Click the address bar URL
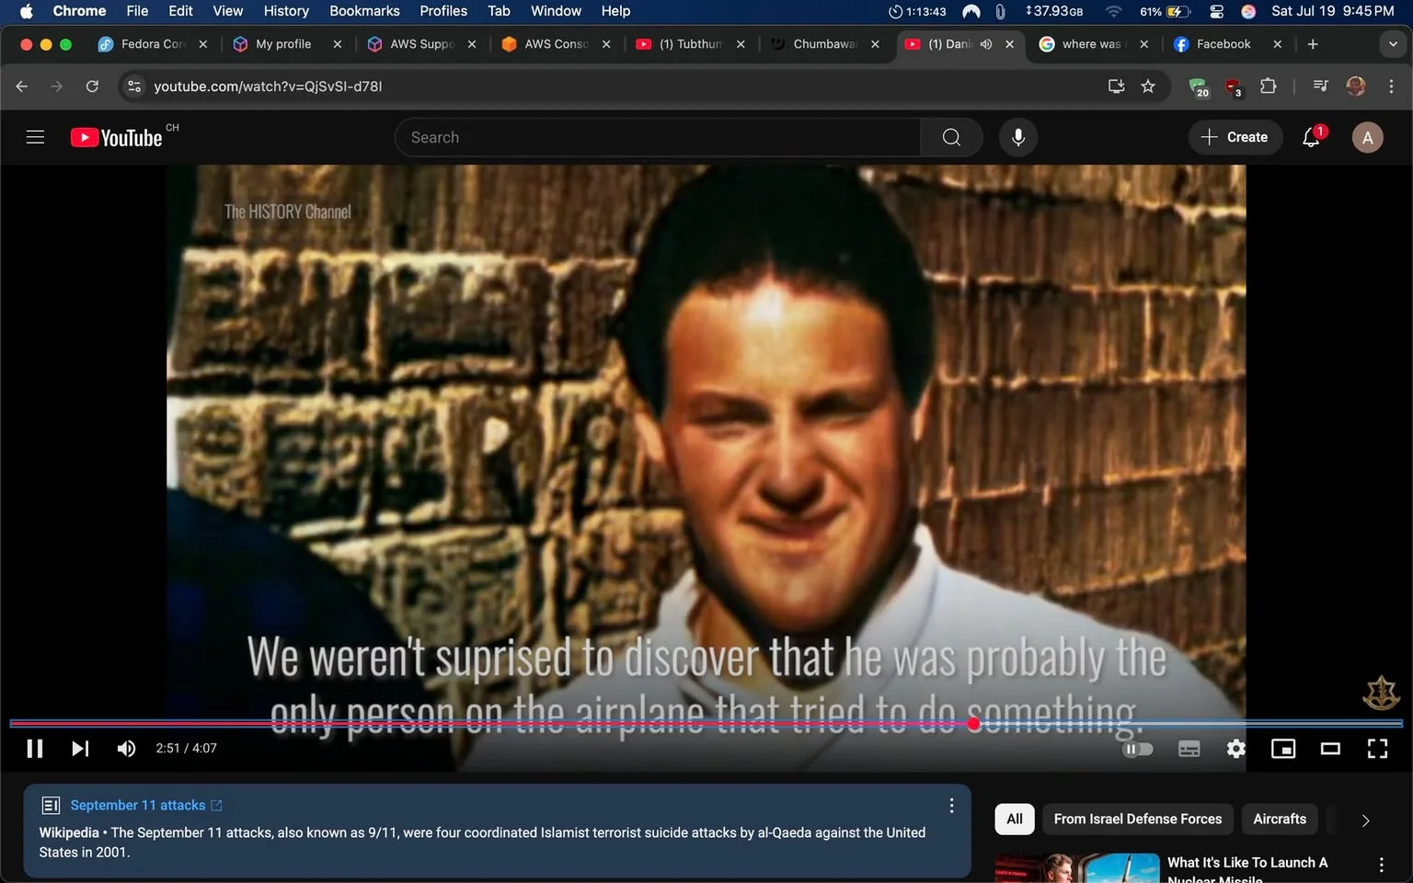This screenshot has height=883, width=1413. click(268, 86)
